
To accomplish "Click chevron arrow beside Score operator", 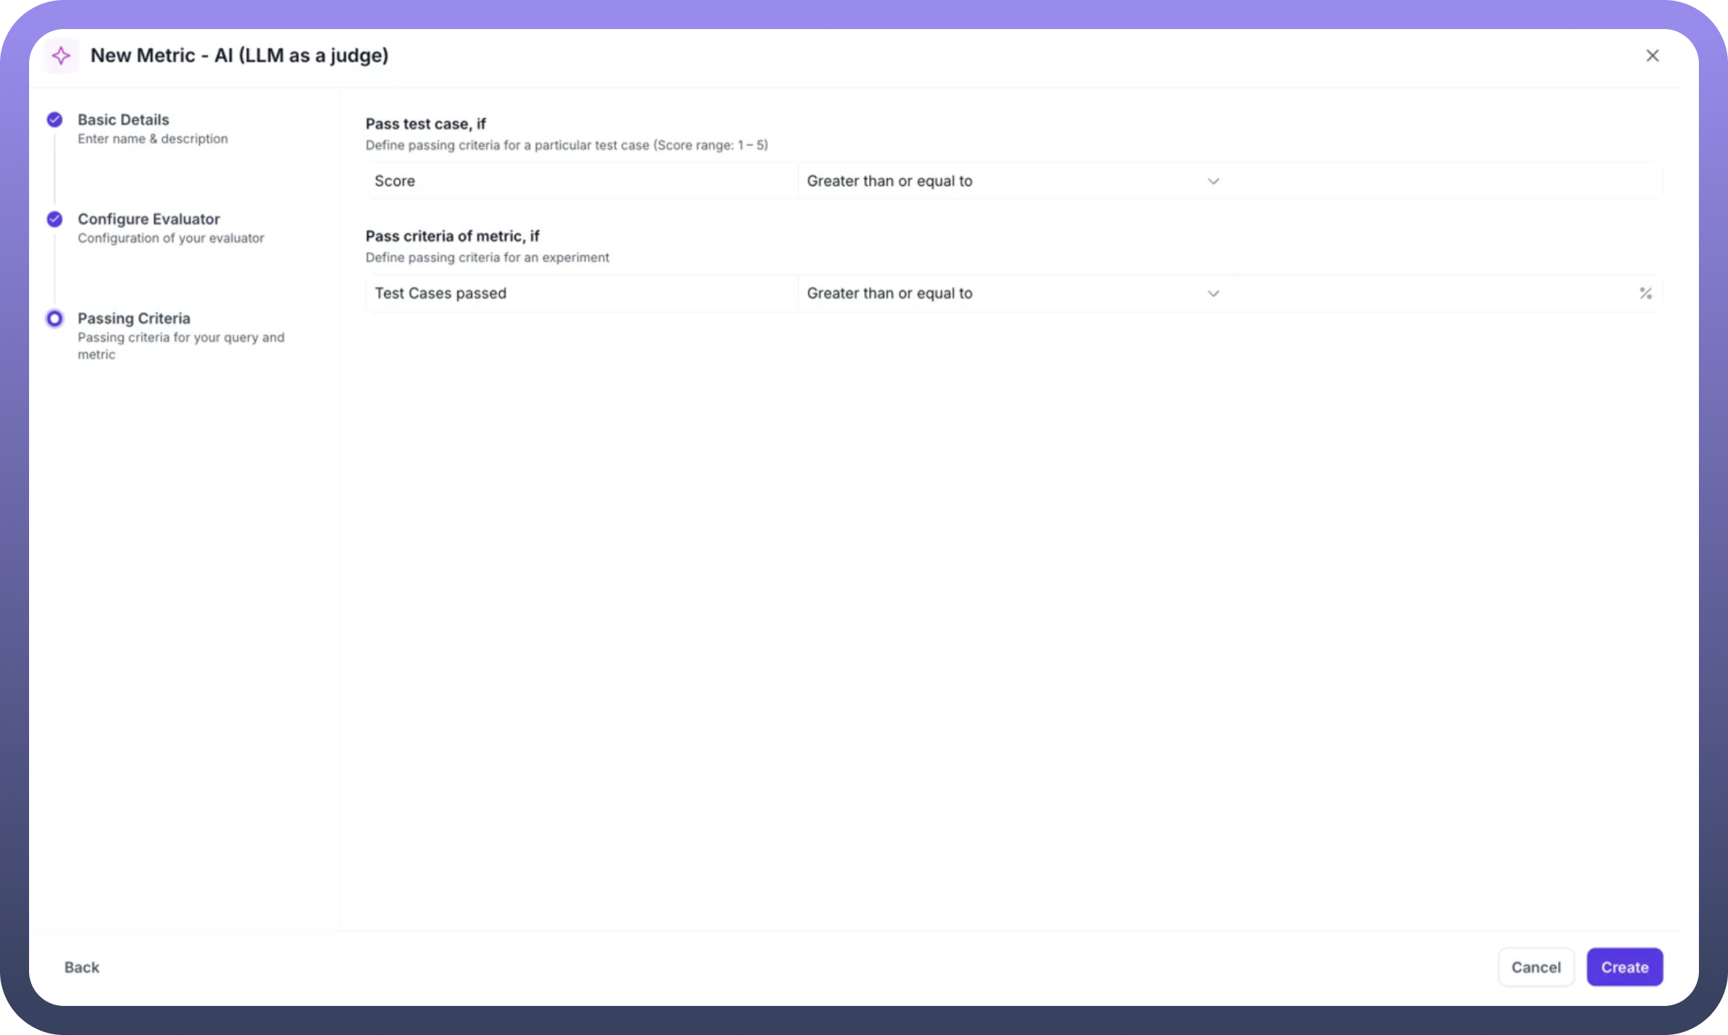I will (1213, 182).
